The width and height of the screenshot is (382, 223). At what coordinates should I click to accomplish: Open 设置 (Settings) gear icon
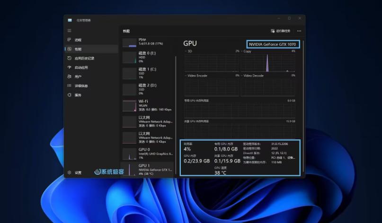(x=70, y=172)
